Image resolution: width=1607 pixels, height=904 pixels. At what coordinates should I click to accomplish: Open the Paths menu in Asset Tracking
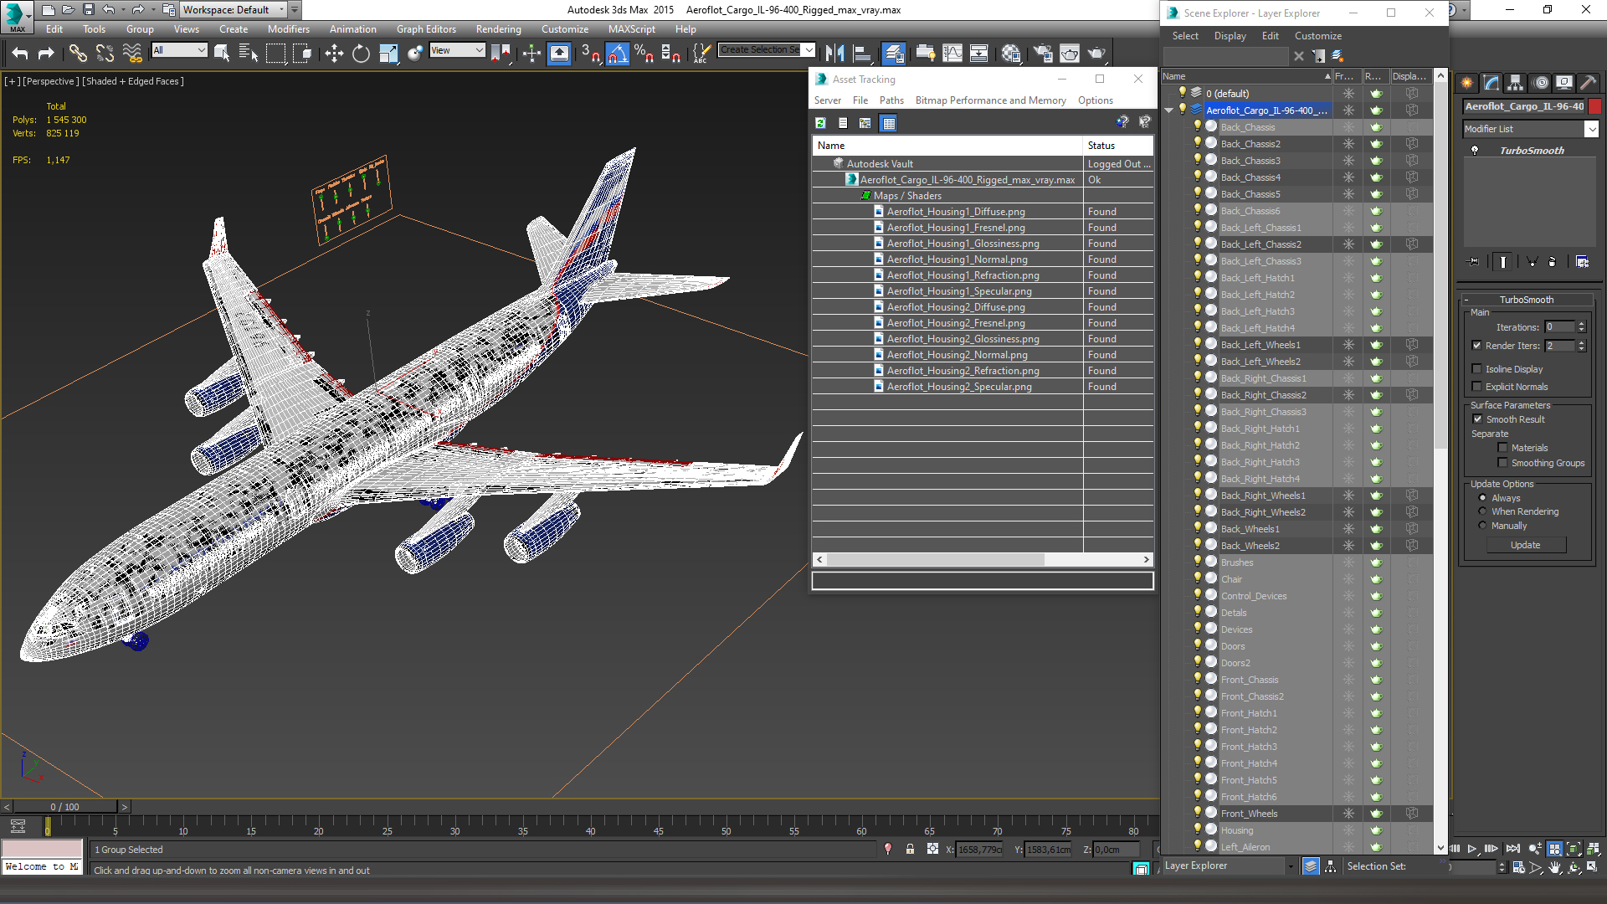coord(891,100)
